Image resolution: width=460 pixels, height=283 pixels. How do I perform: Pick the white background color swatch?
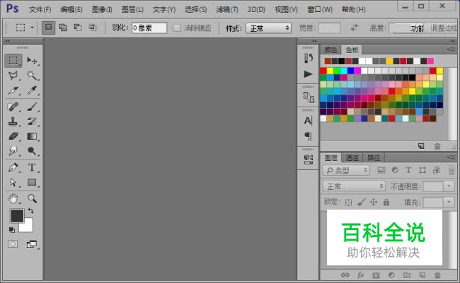(28, 227)
